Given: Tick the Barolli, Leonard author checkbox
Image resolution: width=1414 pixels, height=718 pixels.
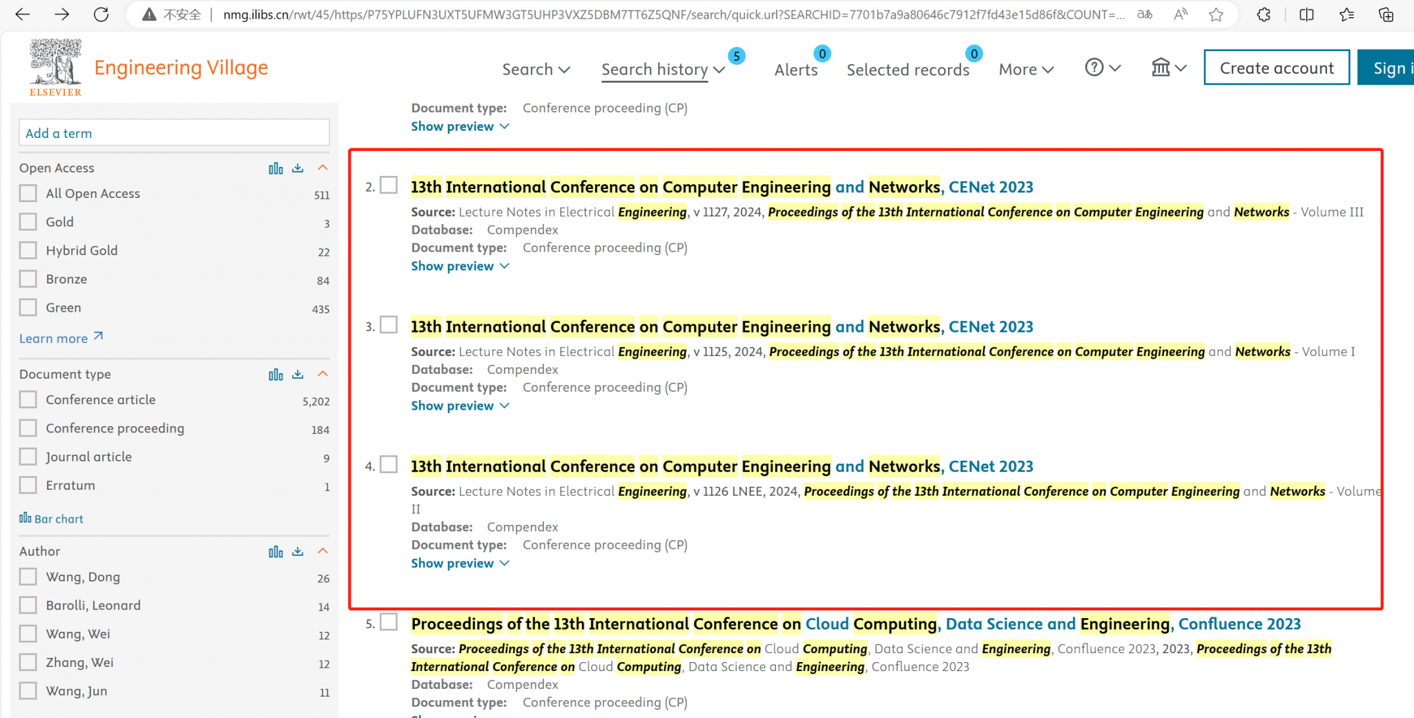Looking at the screenshot, I should point(28,605).
